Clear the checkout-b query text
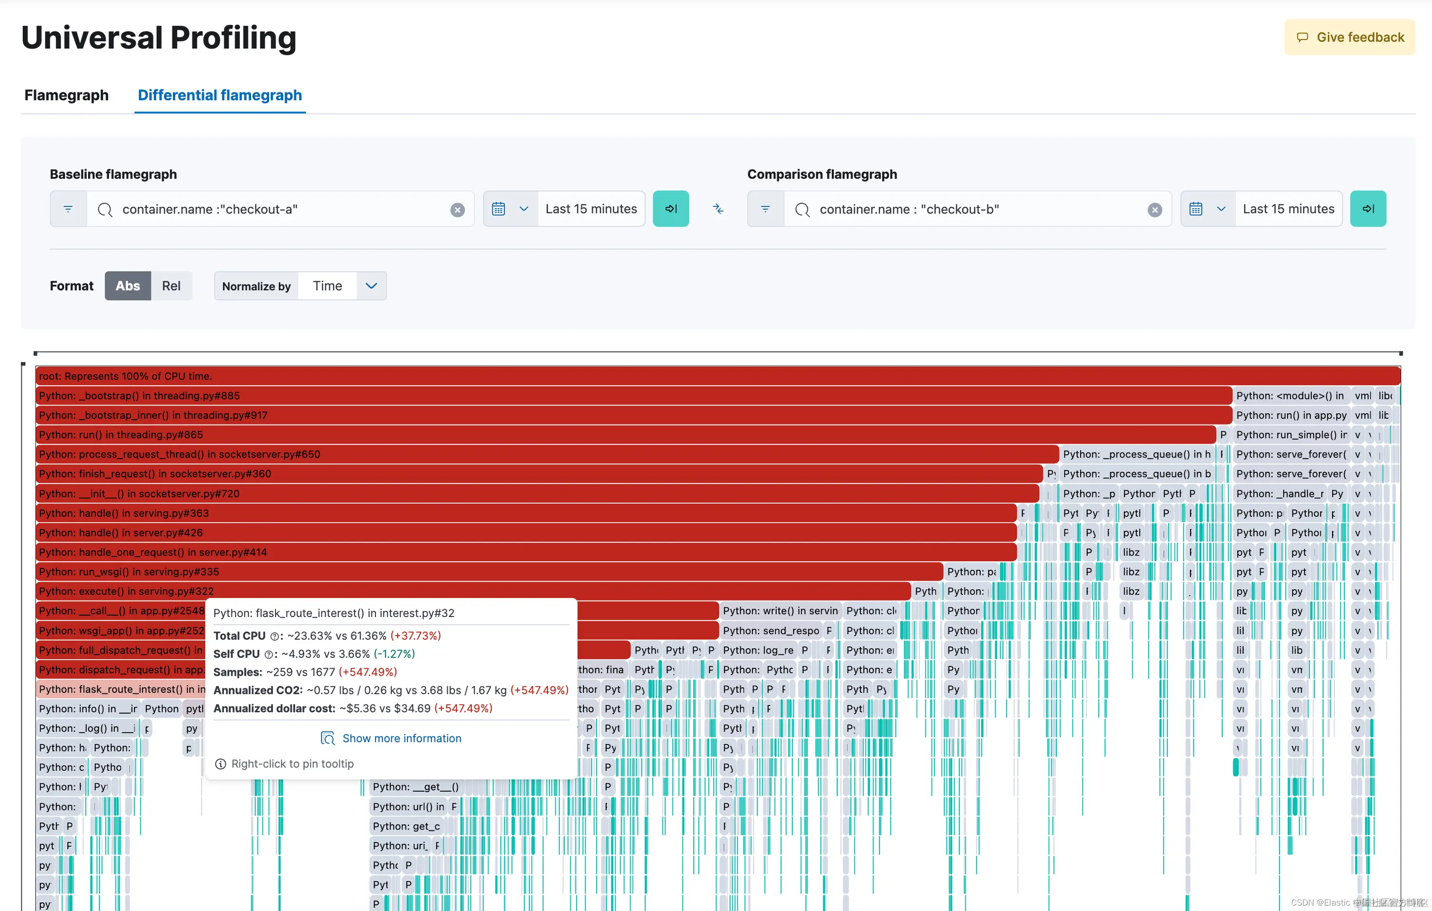The height and width of the screenshot is (911, 1432). 1155,210
